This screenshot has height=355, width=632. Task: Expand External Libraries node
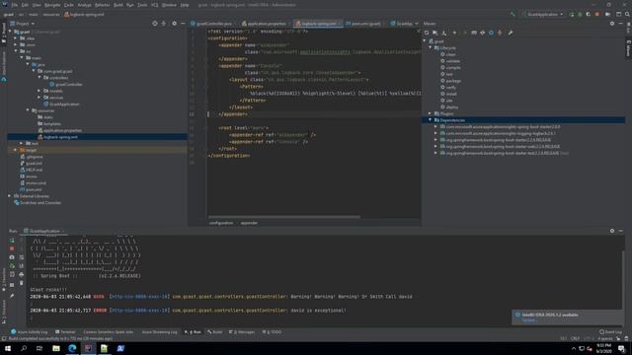(x=10, y=196)
